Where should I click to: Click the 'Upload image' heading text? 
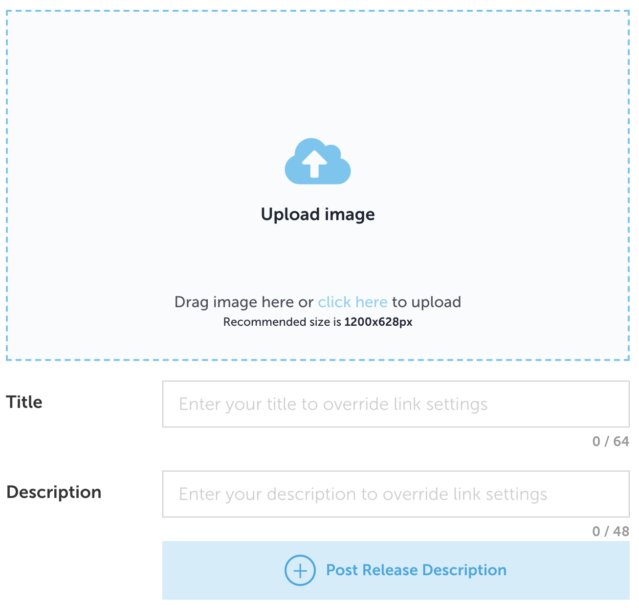(x=318, y=214)
